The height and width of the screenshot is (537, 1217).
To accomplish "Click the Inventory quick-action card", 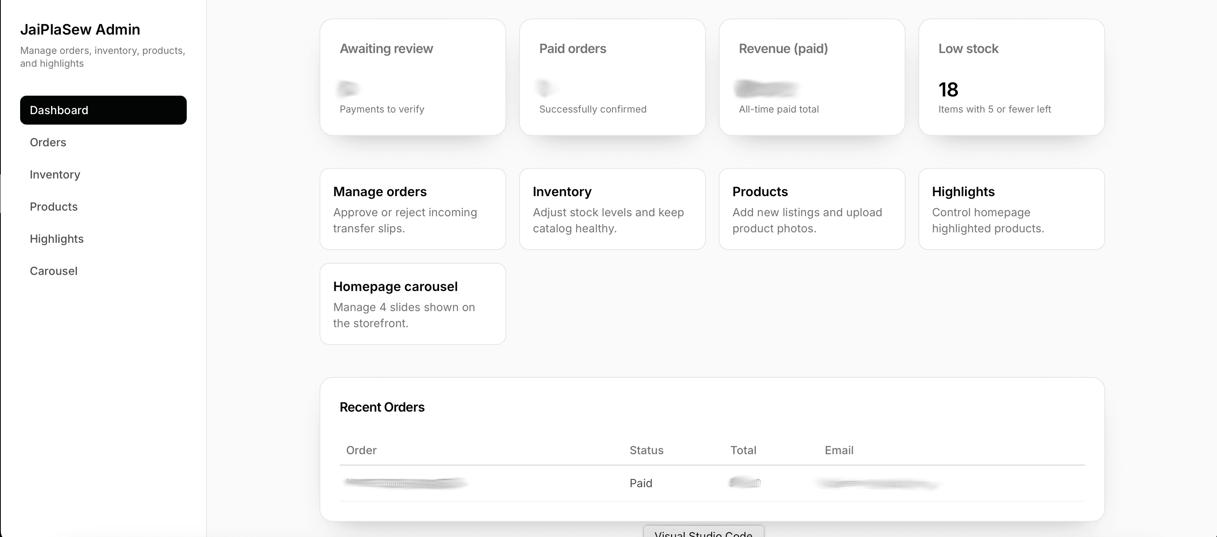I will point(612,209).
